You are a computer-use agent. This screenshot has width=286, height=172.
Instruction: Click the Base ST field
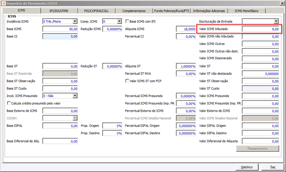[x=60, y=66]
